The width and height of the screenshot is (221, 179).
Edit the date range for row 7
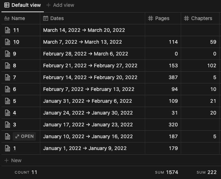(x=90, y=77)
